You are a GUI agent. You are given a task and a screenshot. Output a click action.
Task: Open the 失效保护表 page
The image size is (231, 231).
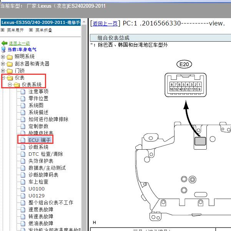tap(41, 161)
